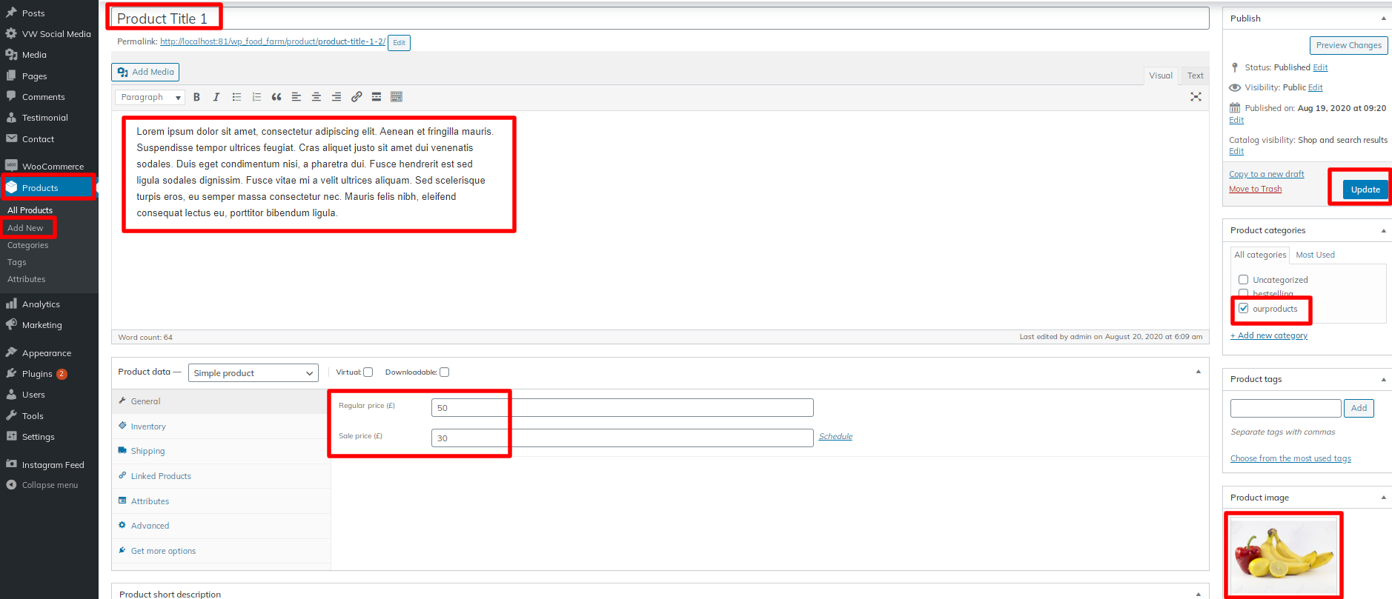Toggle bold formatting in editor toolbar
Viewport: 1392px width, 599px height.
tap(196, 97)
